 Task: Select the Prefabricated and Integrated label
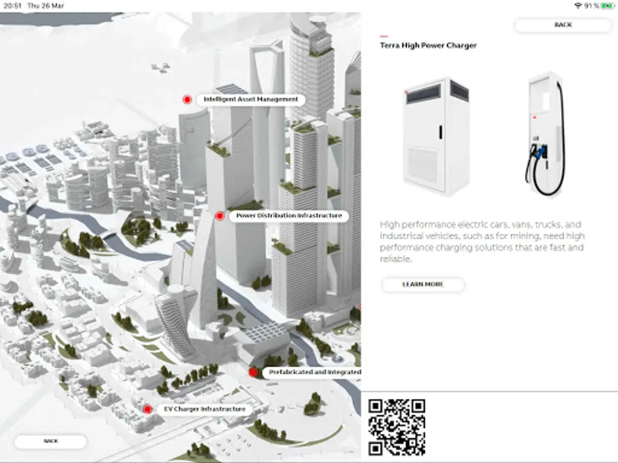pyautogui.click(x=312, y=372)
